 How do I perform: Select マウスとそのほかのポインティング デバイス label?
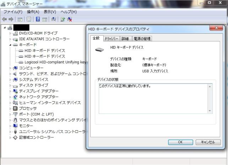pyautogui.click(x=53, y=120)
